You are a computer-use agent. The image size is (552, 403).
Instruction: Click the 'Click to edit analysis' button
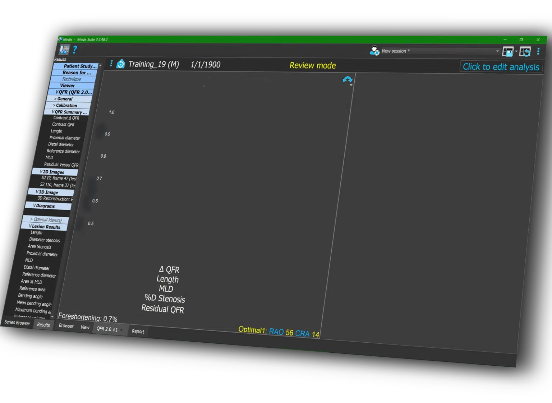[x=501, y=67]
